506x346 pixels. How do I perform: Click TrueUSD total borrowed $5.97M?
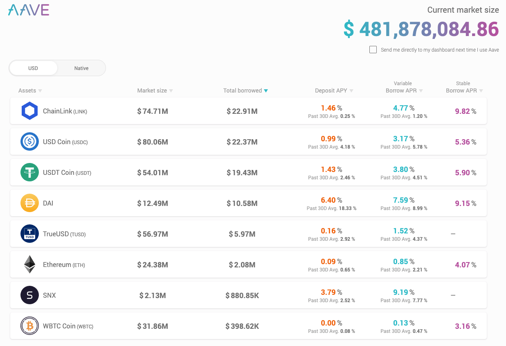(242, 234)
